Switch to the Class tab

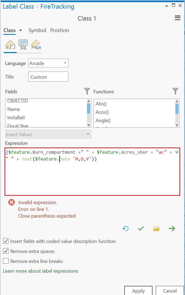point(10,30)
